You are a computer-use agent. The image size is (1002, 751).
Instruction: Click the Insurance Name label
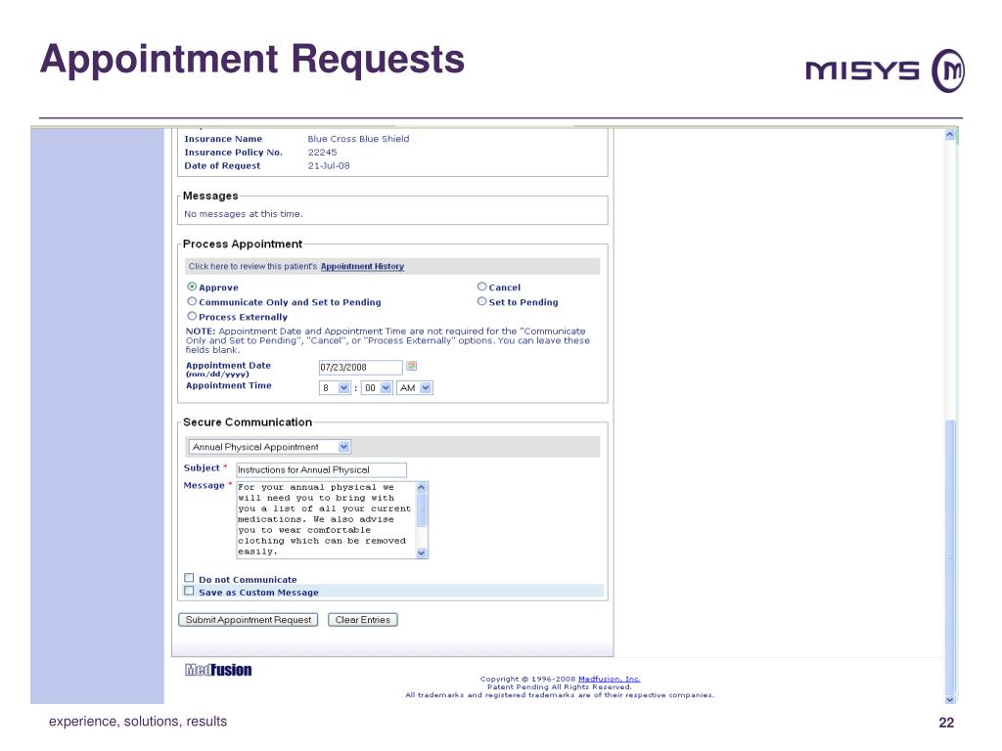[223, 139]
